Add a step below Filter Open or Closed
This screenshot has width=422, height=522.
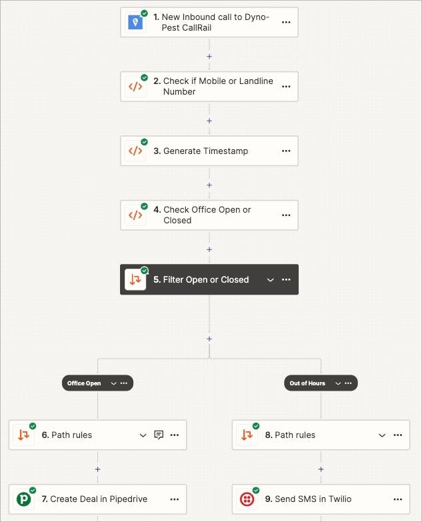click(209, 339)
